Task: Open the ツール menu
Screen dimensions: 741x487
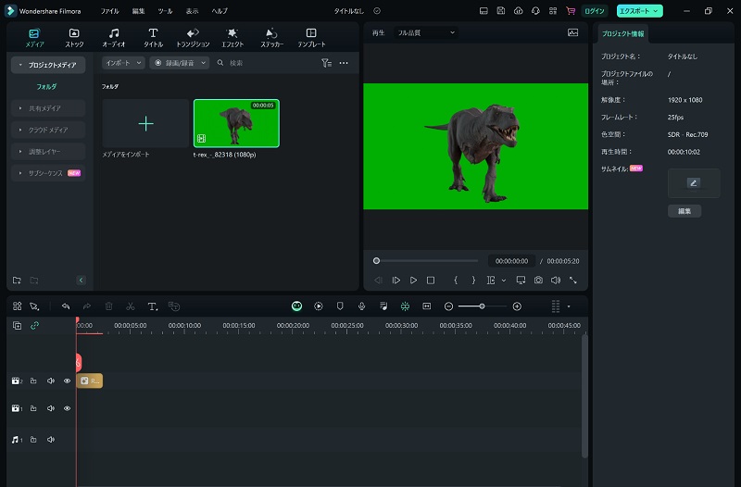Action: [x=165, y=11]
